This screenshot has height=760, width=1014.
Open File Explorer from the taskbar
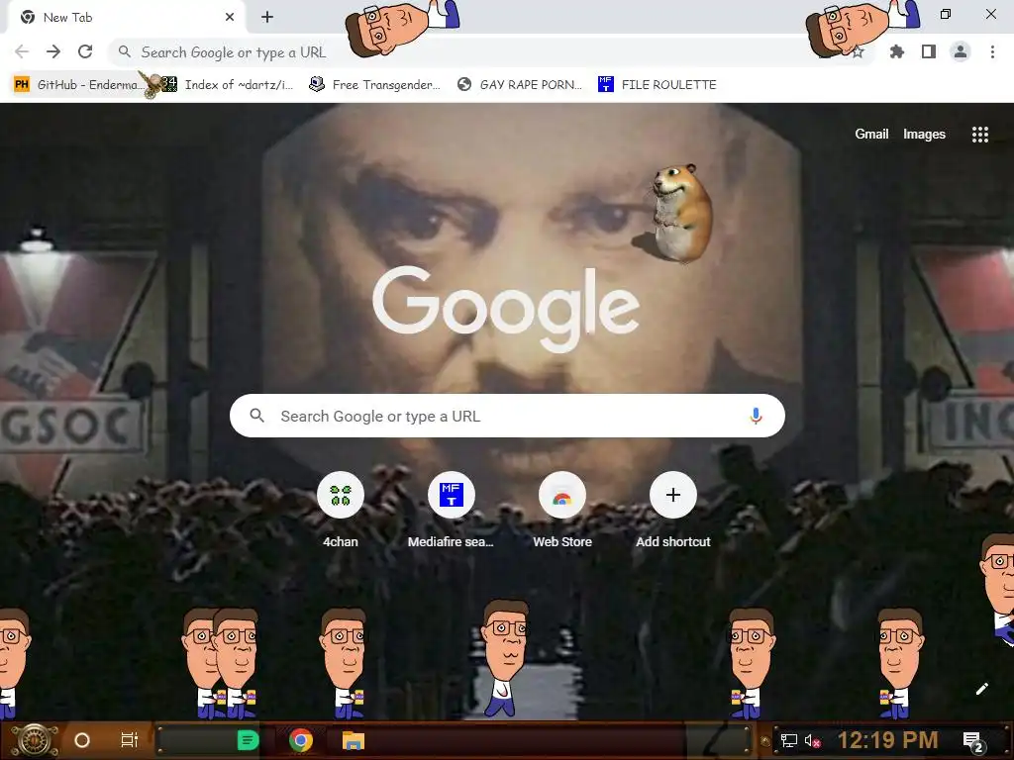pyautogui.click(x=354, y=740)
